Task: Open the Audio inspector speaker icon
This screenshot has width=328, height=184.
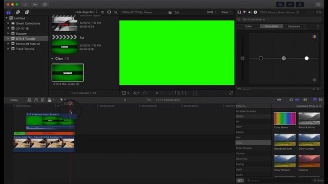Action: 250,12
